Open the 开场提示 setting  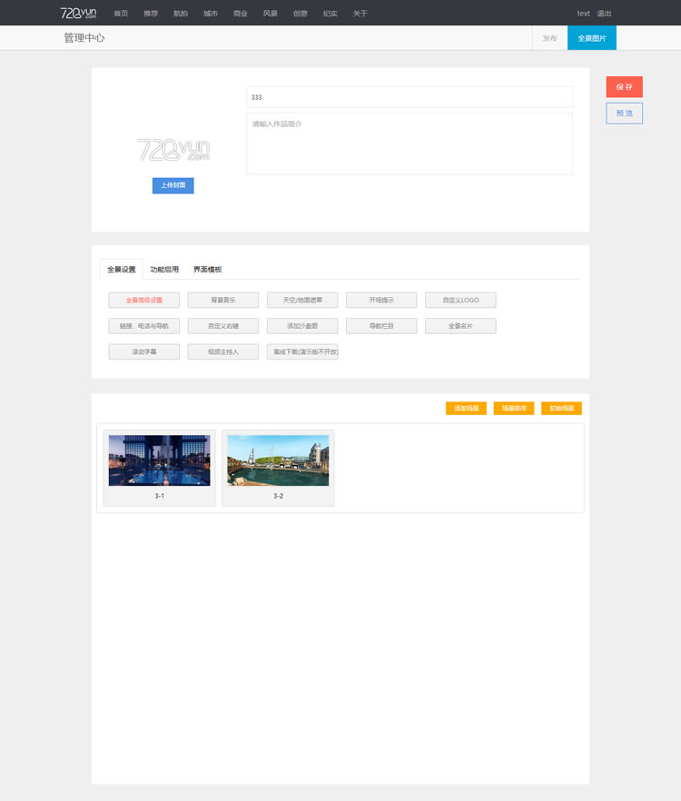pyautogui.click(x=381, y=300)
